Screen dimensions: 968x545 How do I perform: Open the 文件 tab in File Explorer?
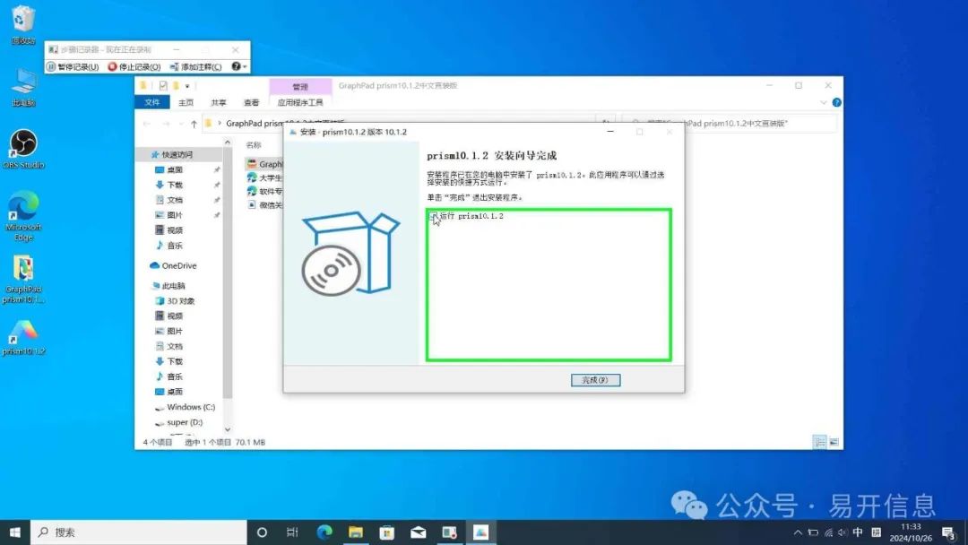coord(151,102)
